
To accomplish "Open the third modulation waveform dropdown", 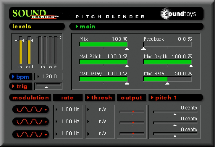I will point(30,134).
